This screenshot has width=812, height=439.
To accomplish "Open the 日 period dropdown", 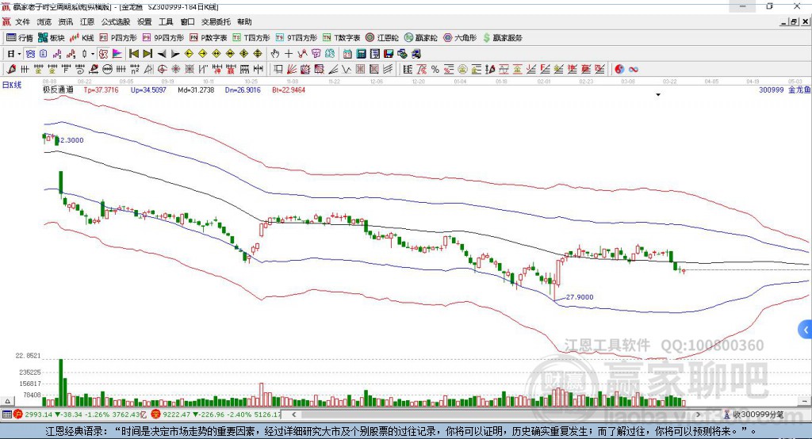I will [x=14, y=54].
